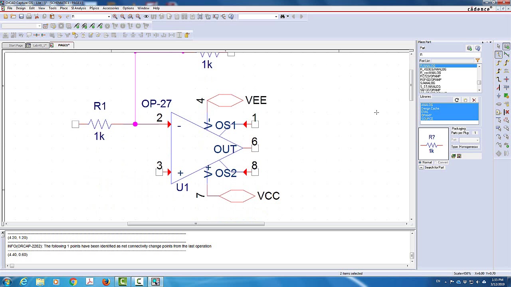Click the schematic horizontal scrollbar thumb
The height and width of the screenshot is (287, 511).
point(196,224)
